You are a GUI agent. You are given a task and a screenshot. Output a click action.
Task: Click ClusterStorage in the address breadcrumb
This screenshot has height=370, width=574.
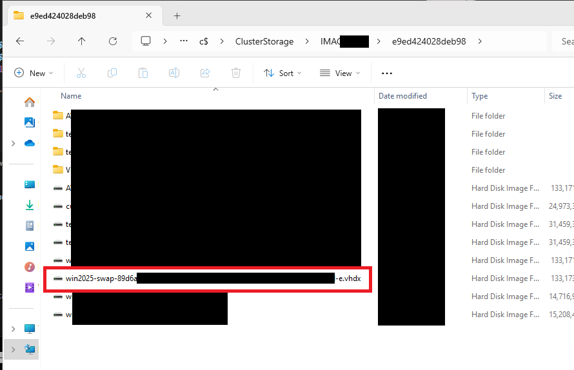264,41
